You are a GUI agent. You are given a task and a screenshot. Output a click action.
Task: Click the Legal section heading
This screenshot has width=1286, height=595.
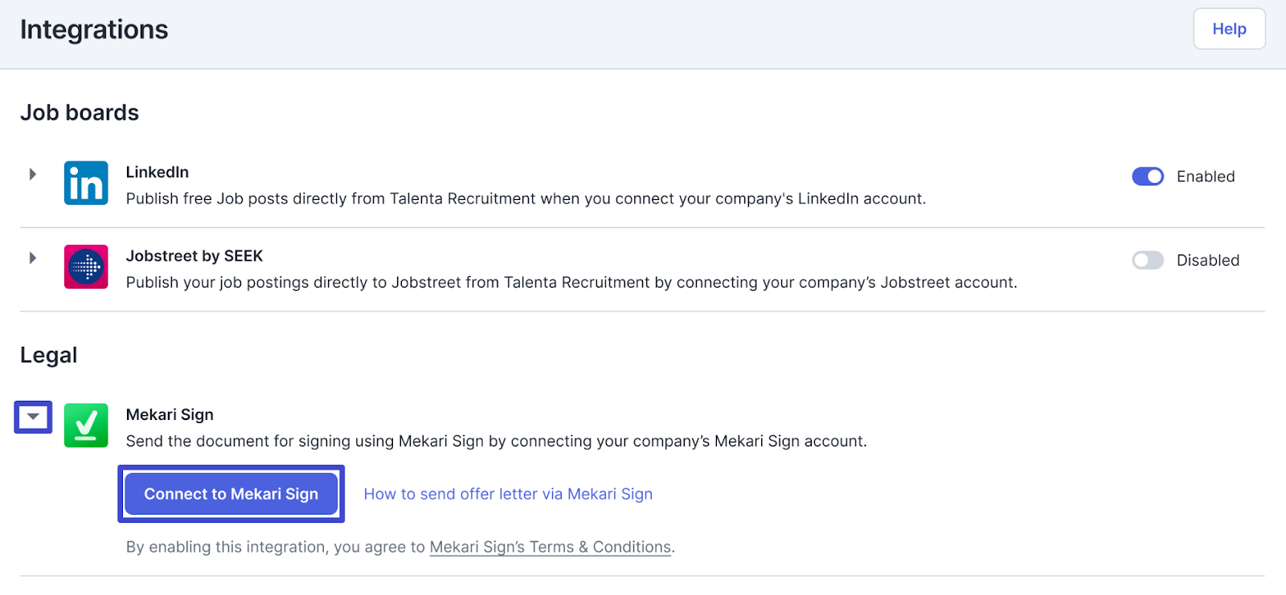[x=49, y=355]
